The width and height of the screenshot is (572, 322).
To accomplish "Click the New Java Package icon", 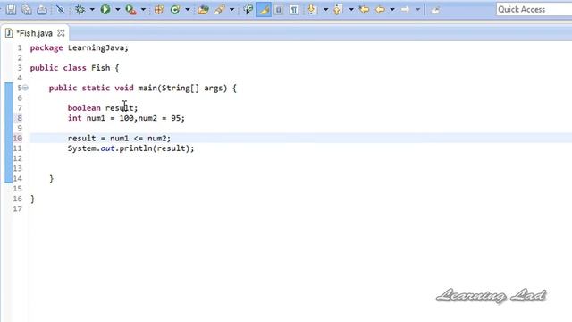I will click(159, 10).
